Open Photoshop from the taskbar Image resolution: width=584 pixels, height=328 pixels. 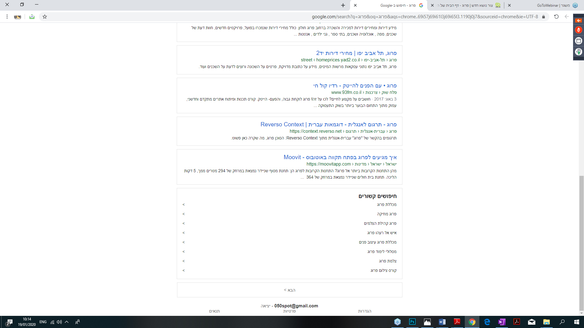(412, 322)
